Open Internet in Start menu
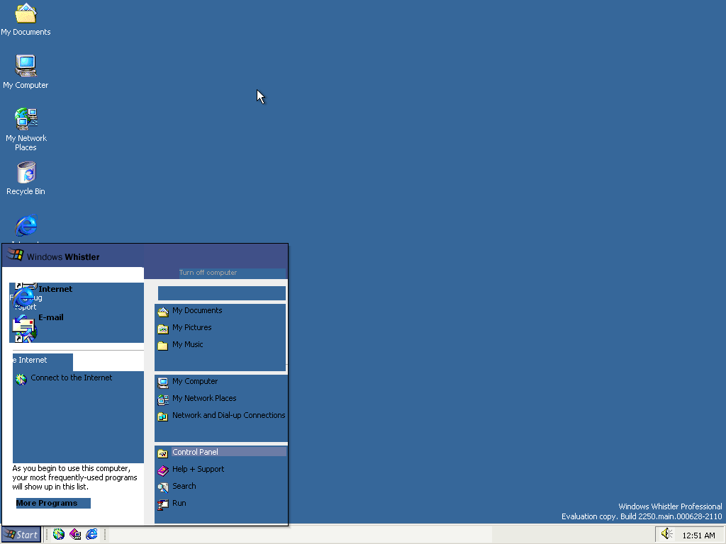 pos(55,289)
